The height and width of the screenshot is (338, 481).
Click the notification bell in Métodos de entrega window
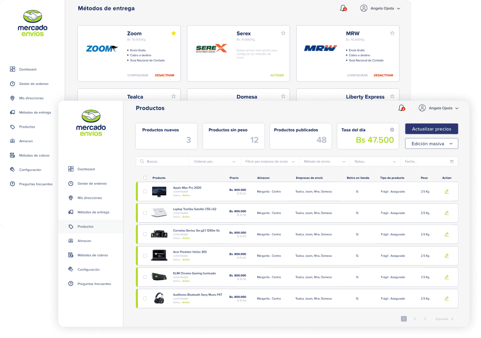tap(343, 8)
